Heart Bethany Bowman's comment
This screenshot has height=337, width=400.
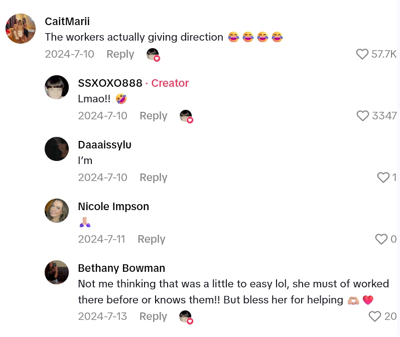tap(374, 316)
